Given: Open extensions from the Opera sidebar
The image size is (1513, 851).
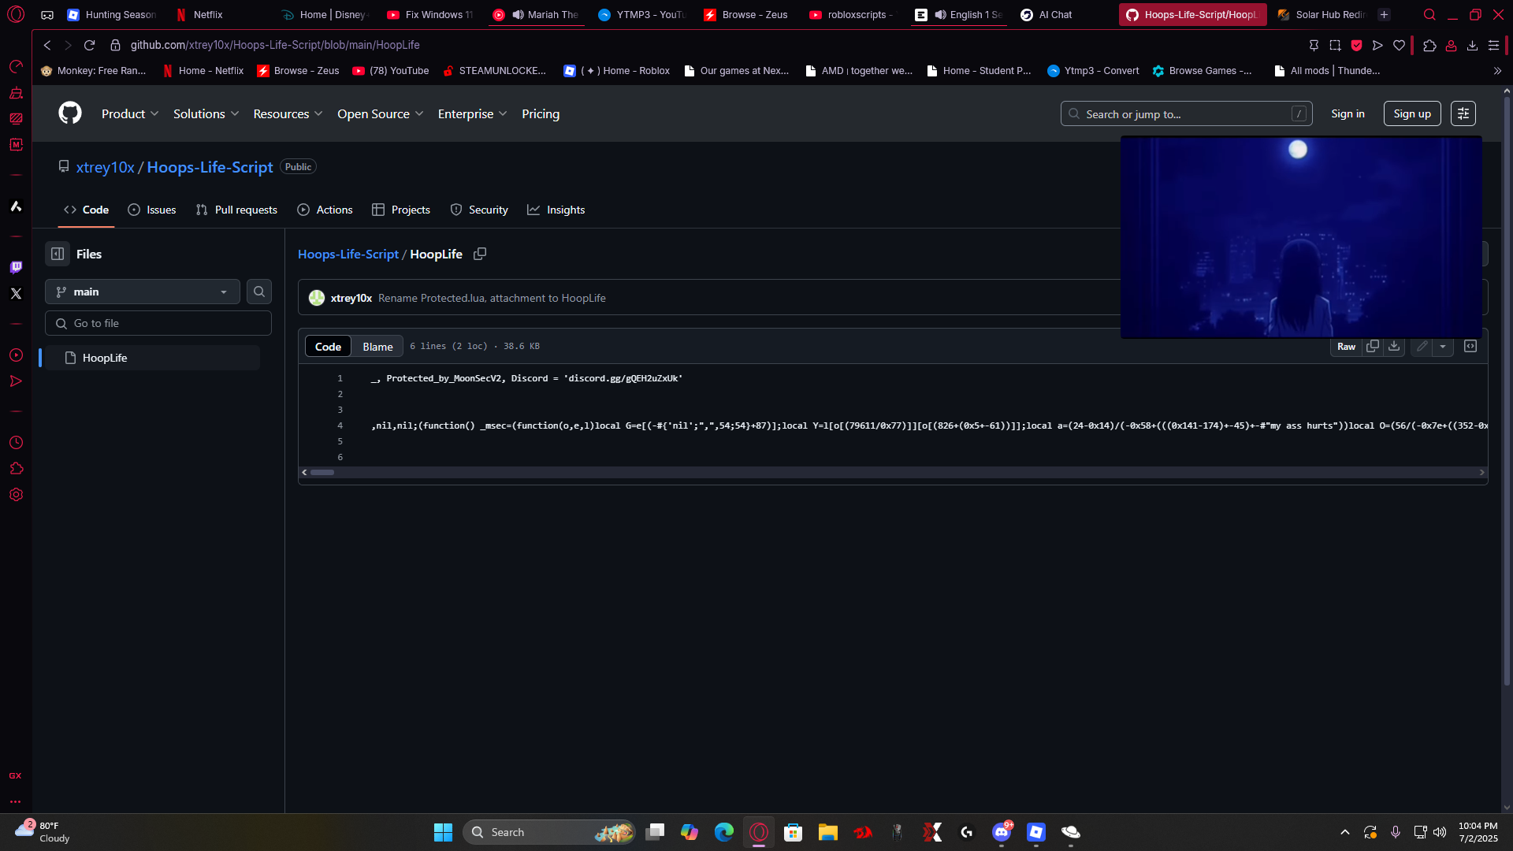Looking at the screenshot, I should point(16,469).
